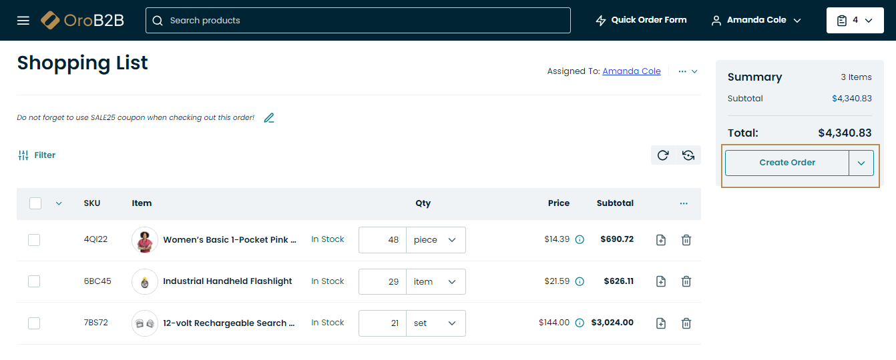
Task: Expand the Create Order dropdown arrow
Action: point(861,163)
